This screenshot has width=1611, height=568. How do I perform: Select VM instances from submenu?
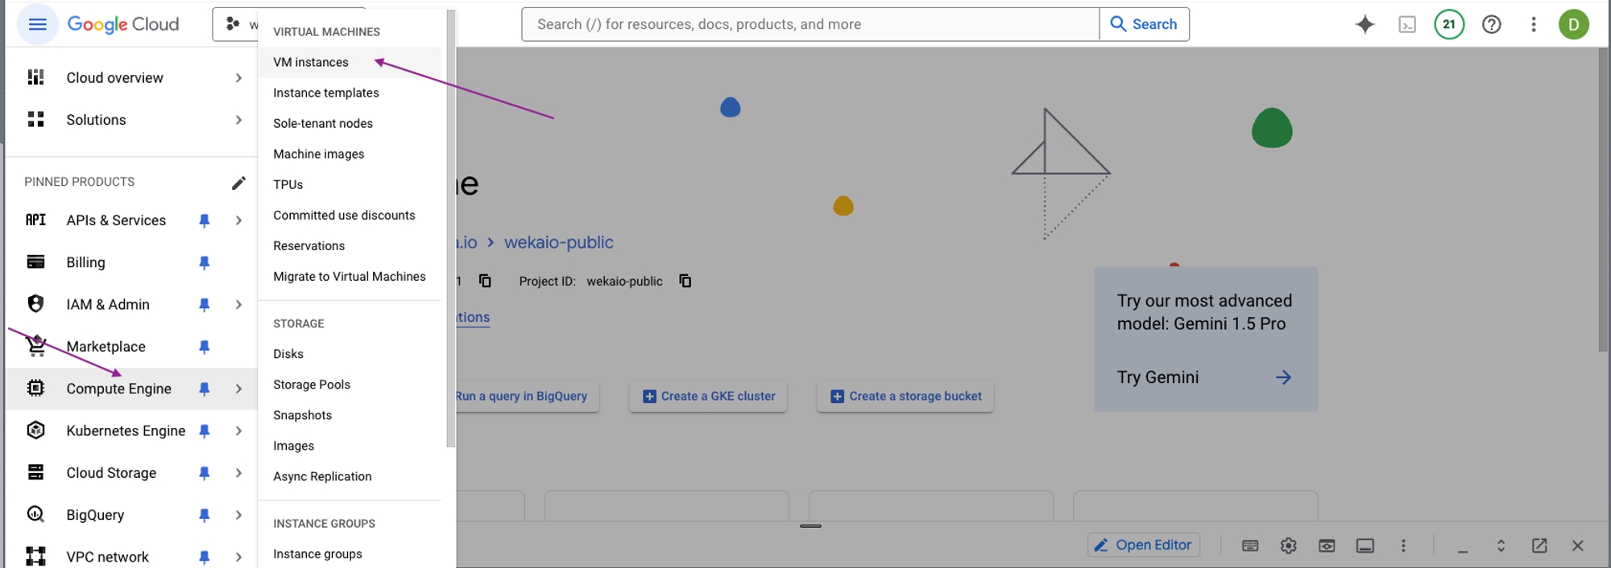(x=311, y=63)
